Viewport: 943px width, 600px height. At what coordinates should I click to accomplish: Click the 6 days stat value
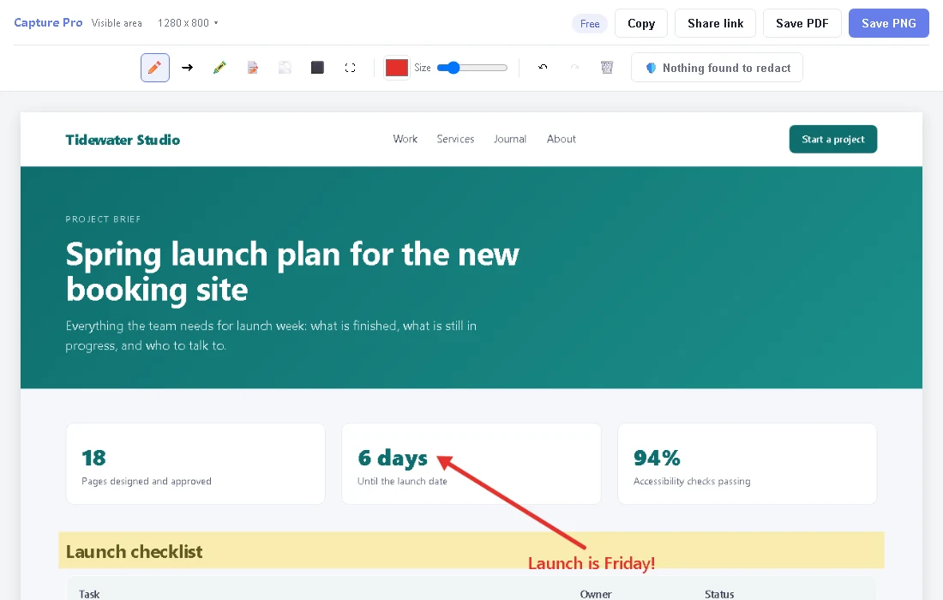click(x=393, y=458)
